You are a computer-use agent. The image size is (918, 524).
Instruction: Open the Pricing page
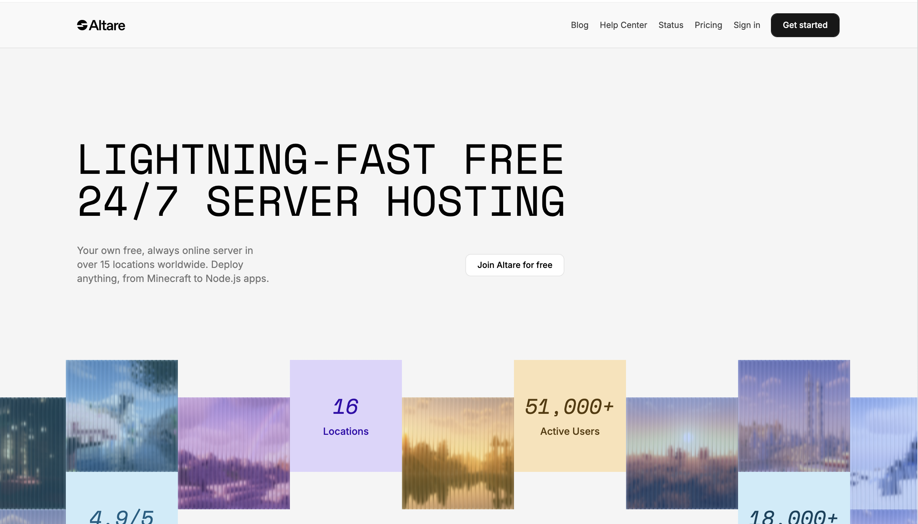708,25
